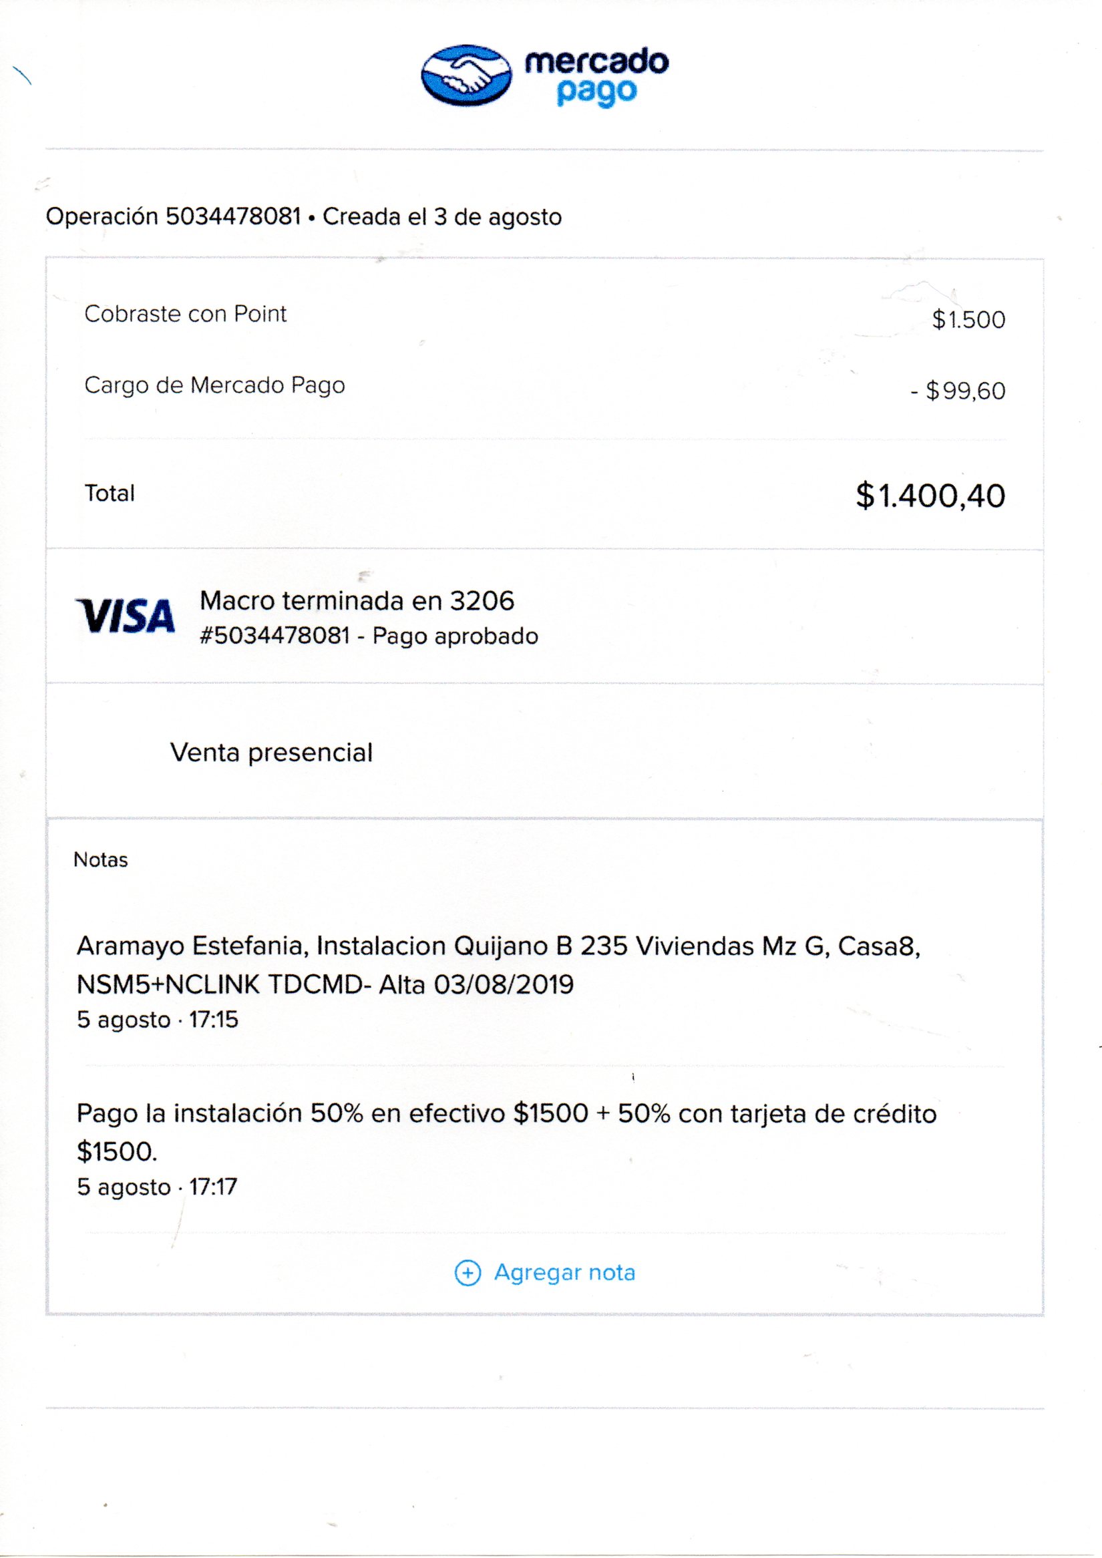Click the Cargo de Mercado Pago label
This screenshot has width=1102, height=1558.
(x=214, y=385)
